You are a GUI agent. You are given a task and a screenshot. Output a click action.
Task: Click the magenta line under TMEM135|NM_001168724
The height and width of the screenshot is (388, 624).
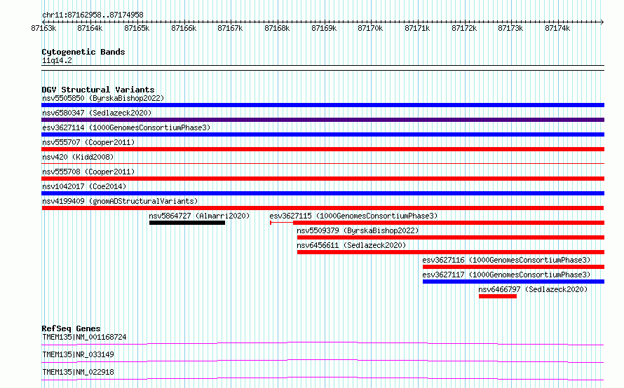pyautogui.click(x=323, y=343)
